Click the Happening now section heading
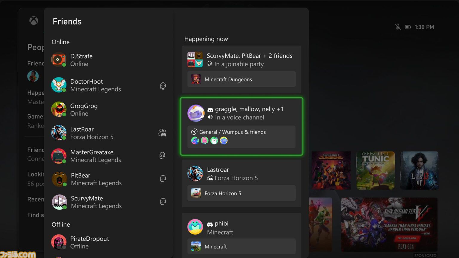The width and height of the screenshot is (459, 258). tap(206, 39)
